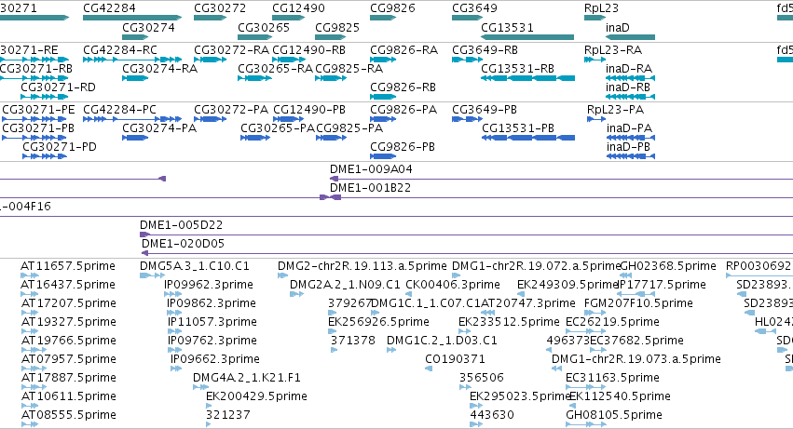Click transcript RpL23-RA label
This screenshot has width=793, height=429.
tap(613, 50)
